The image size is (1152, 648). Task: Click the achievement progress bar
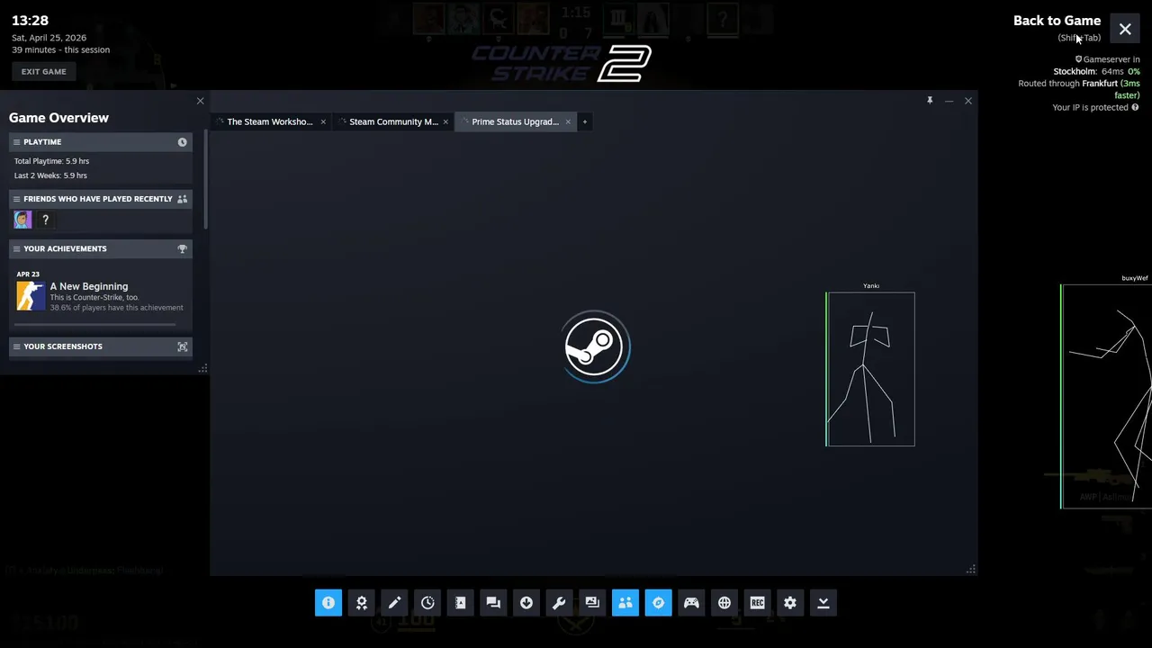tap(95, 324)
